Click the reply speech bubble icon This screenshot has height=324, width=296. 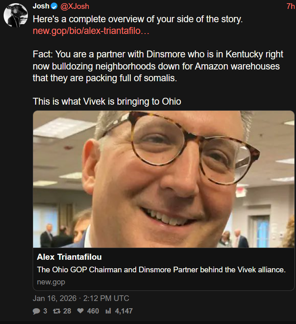[x=36, y=311]
